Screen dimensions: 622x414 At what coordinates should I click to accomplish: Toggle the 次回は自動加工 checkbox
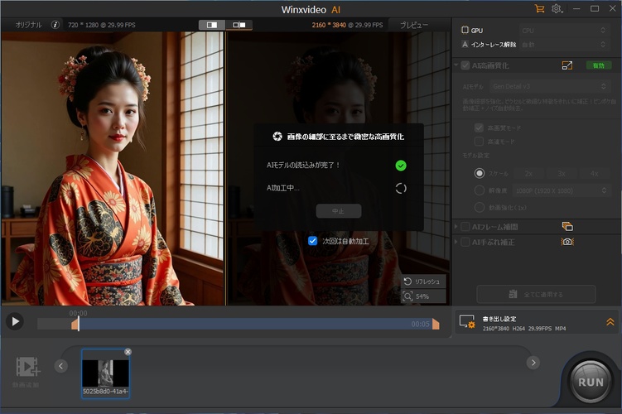(312, 241)
